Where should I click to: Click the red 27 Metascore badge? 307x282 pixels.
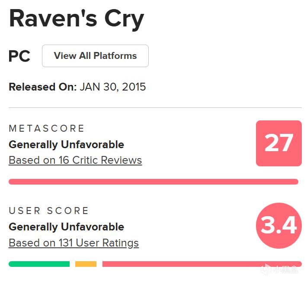279,143
